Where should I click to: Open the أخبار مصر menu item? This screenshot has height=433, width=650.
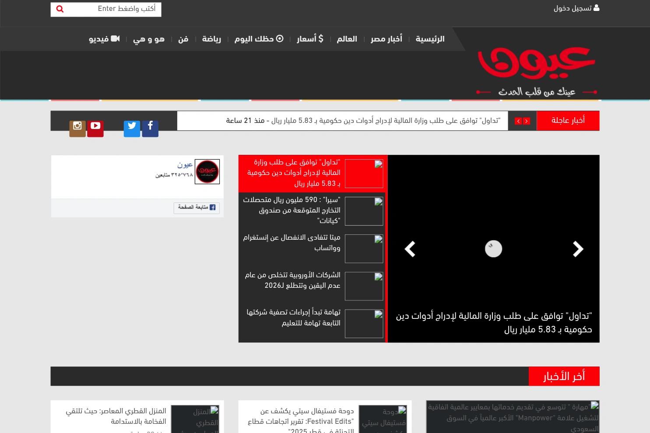tap(386, 38)
